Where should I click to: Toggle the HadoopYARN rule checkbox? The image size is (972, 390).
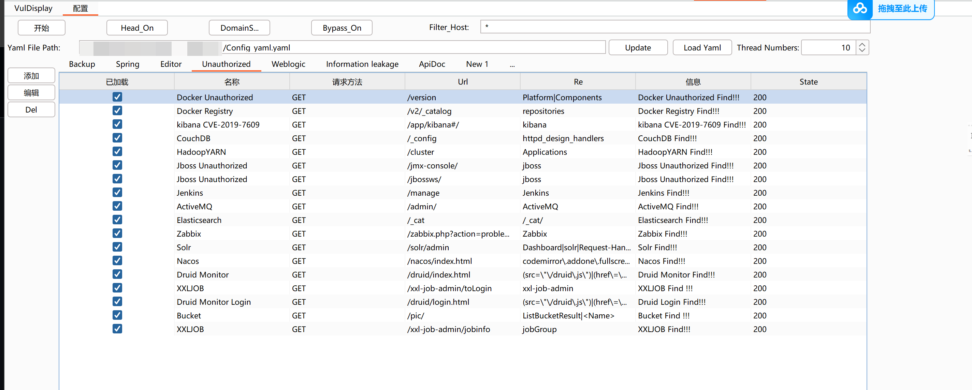pyautogui.click(x=117, y=151)
